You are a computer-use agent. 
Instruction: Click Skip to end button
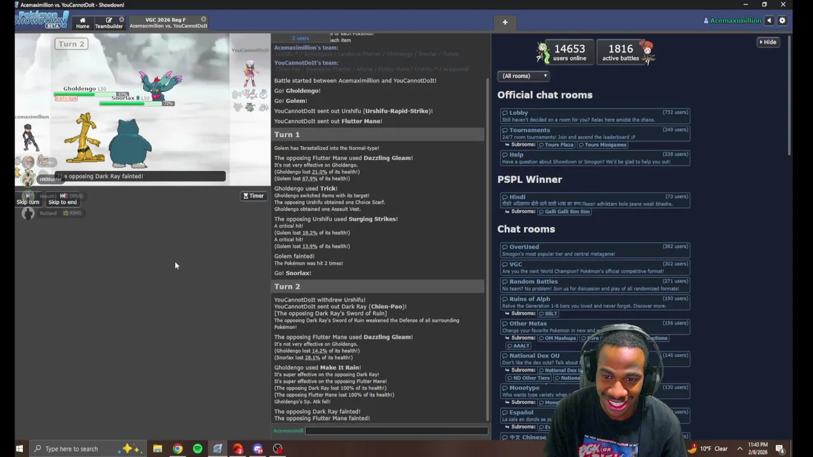[62, 199]
